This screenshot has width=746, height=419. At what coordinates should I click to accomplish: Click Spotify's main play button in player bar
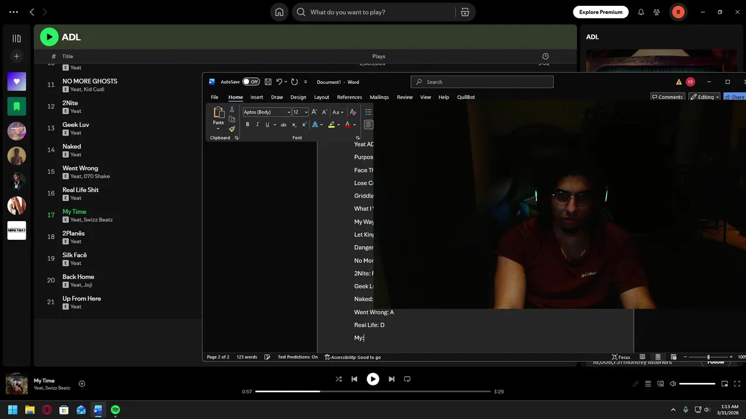tap(373, 379)
